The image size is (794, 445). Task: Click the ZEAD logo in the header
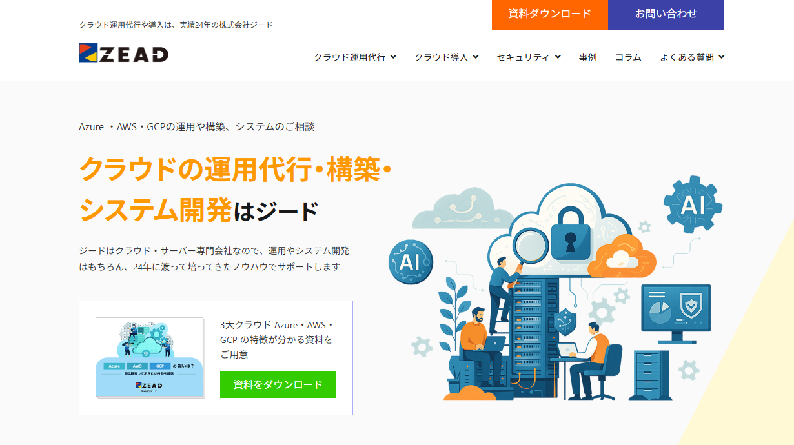click(x=123, y=53)
